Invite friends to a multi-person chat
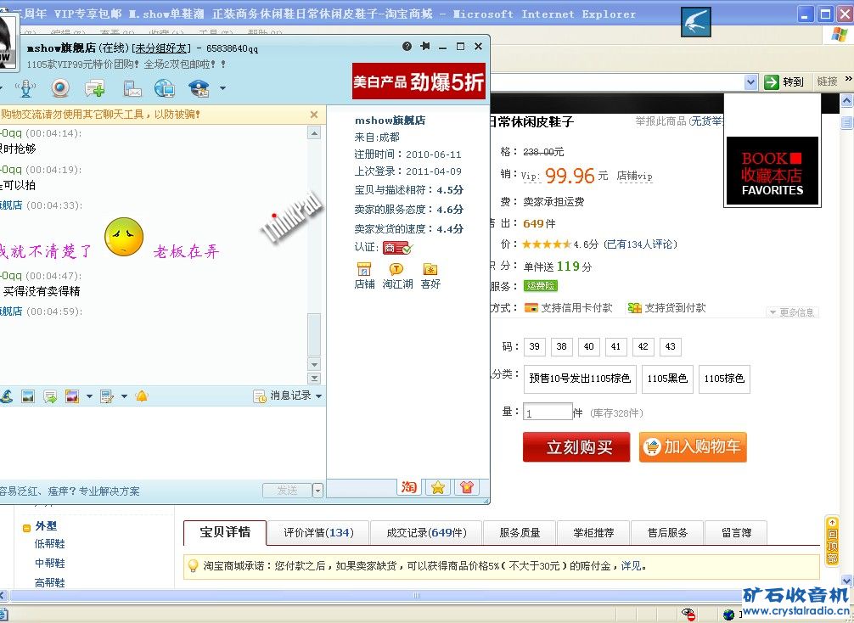The image size is (854, 623). click(x=95, y=88)
